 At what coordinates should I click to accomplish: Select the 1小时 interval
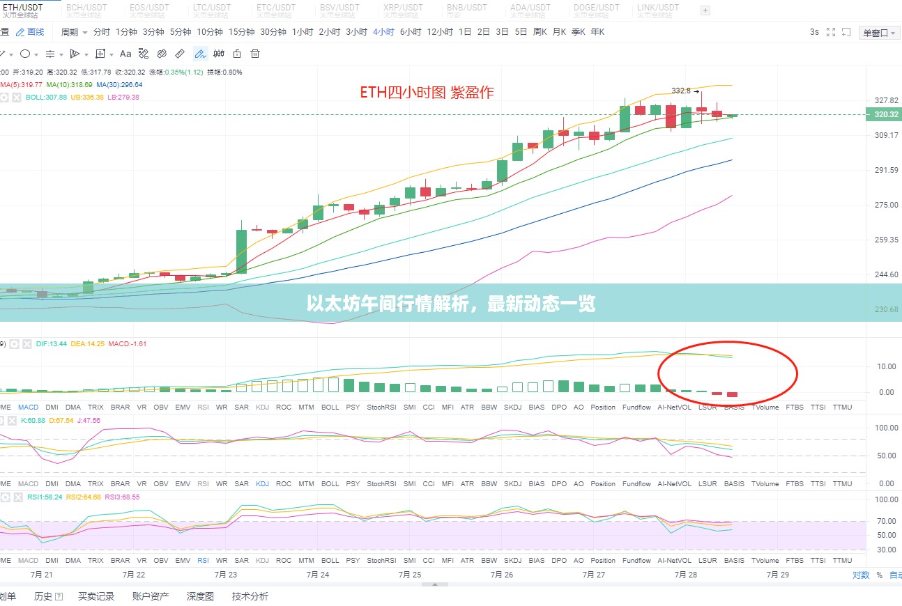pyautogui.click(x=303, y=32)
